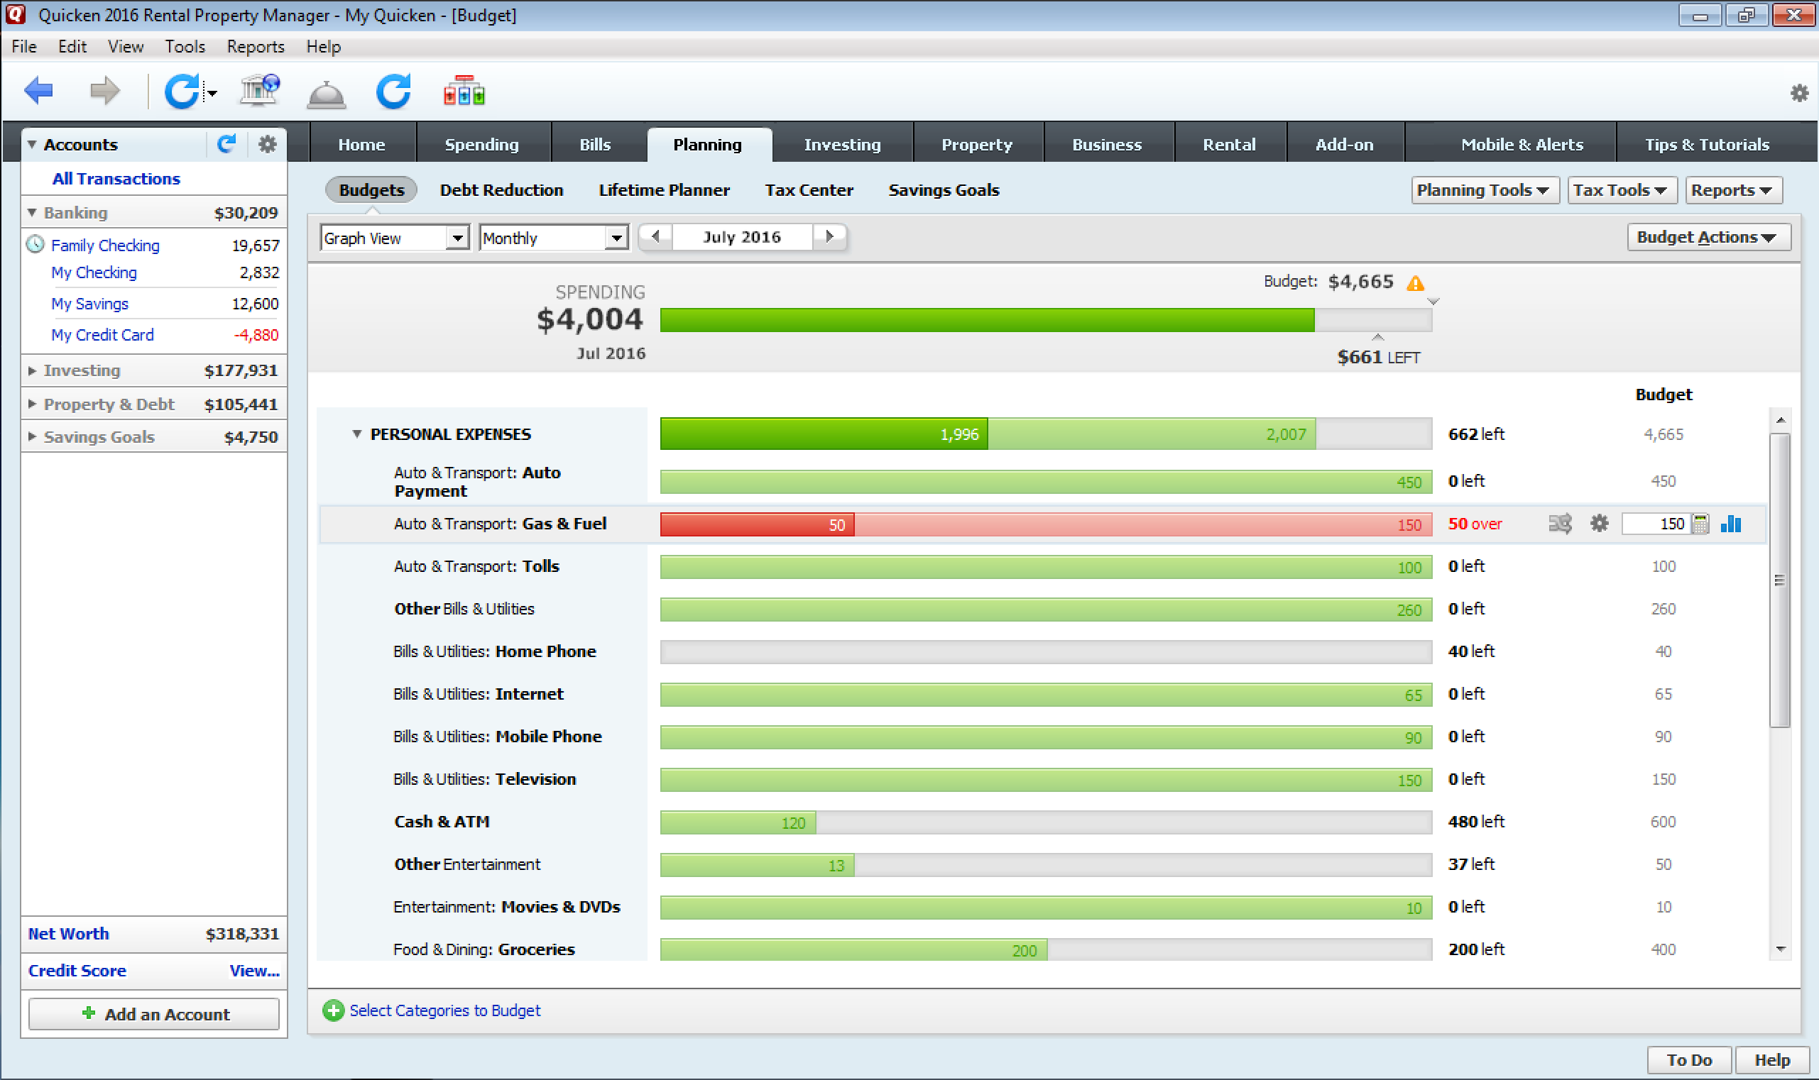Click the settings gear in the Accounts panel header

(266, 144)
